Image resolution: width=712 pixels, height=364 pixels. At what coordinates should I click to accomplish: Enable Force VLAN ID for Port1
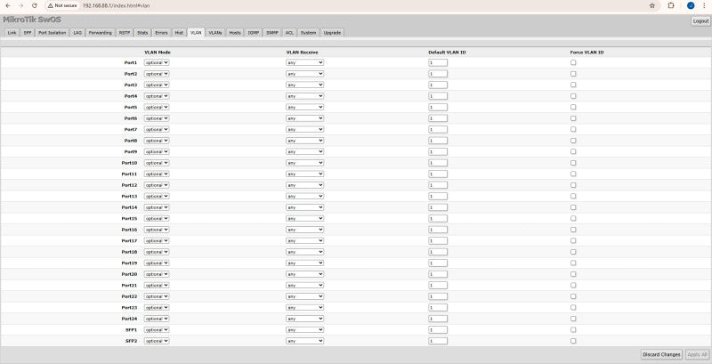[x=573, y=62]
